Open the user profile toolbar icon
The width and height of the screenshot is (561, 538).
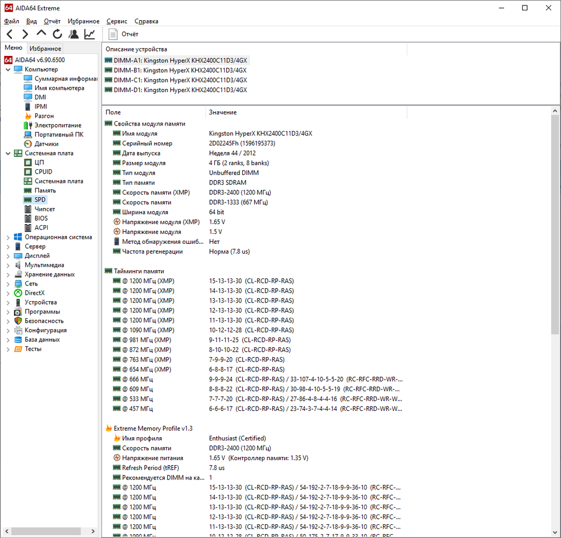74,35
